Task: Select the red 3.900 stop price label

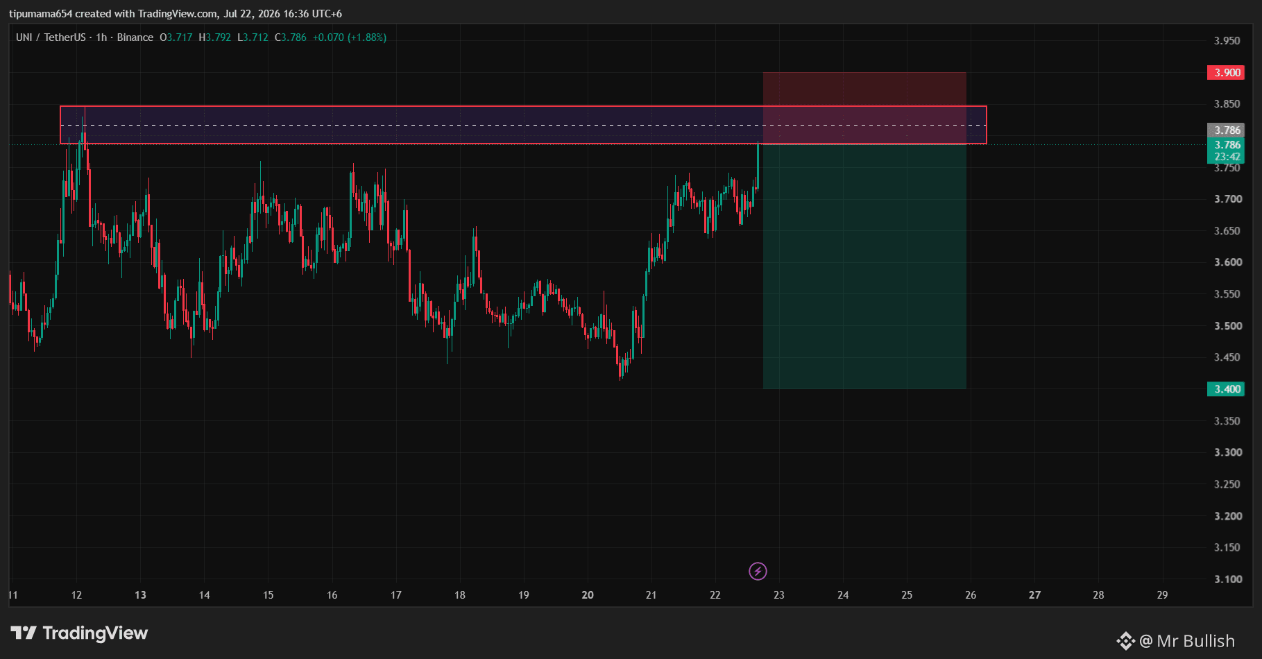Action: tap(1226, 73)
